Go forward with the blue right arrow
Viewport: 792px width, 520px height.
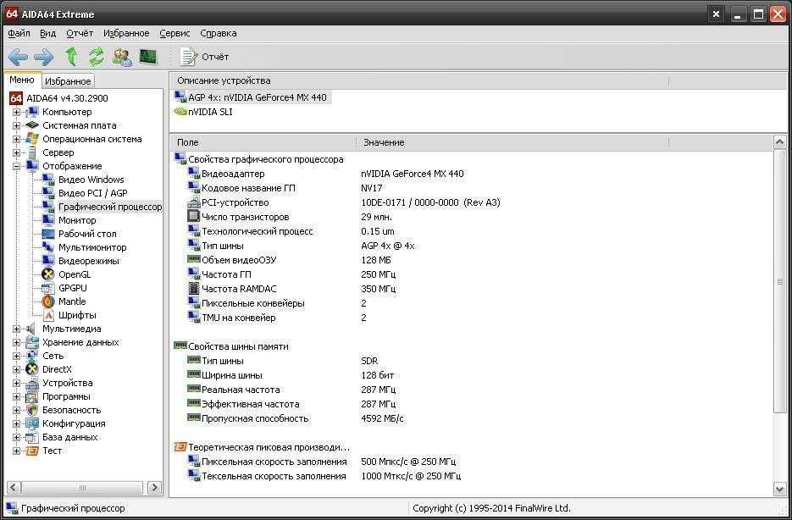tap(44, 57)
